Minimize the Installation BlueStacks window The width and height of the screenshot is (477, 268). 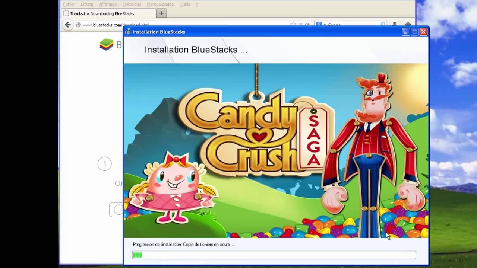click(406, 32)
